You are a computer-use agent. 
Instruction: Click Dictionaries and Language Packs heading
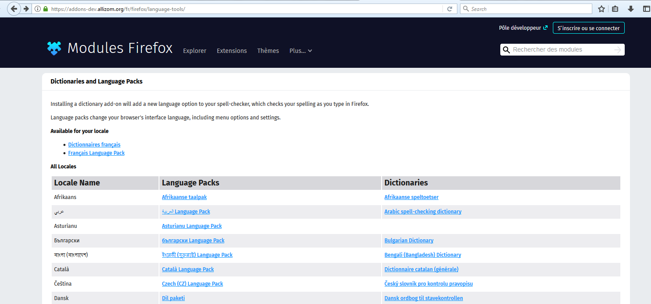[96, 81]
